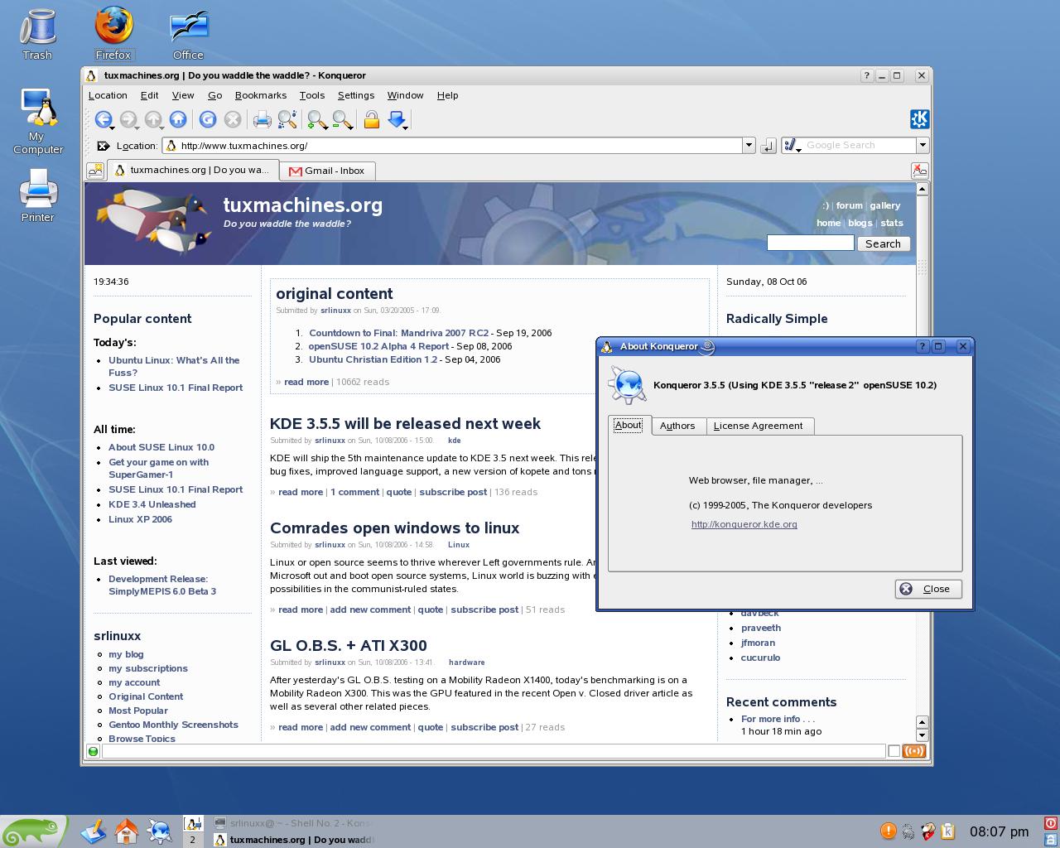
Task: Open the Location URL history dropdown
Action: tap(749, 146)
